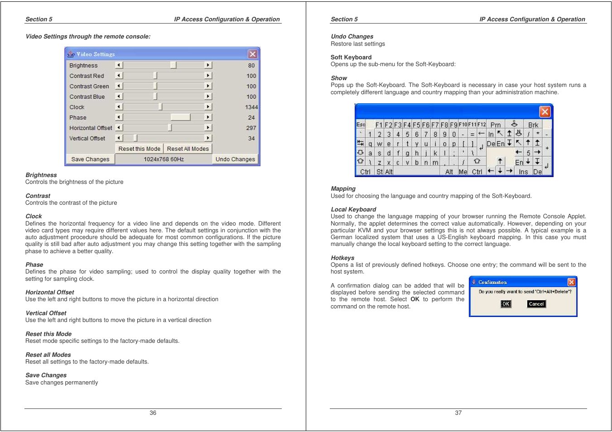Click the left Ctrl key on Soft-Keyboard

pyautogui.click(x=366, y=171)
